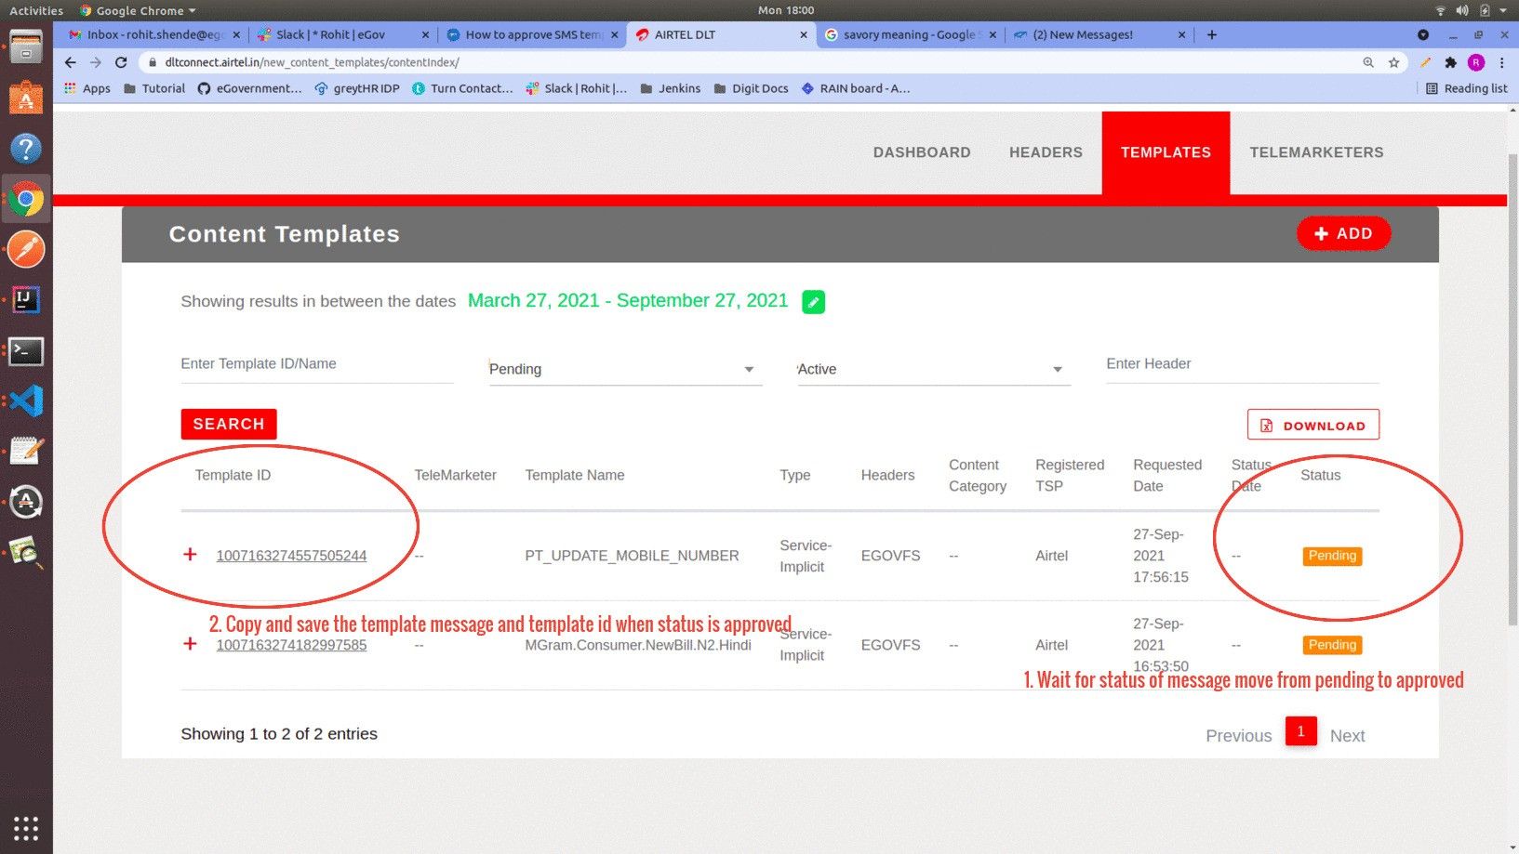
Task: Switch to the Headers navigation tab
Action: 1046,152
